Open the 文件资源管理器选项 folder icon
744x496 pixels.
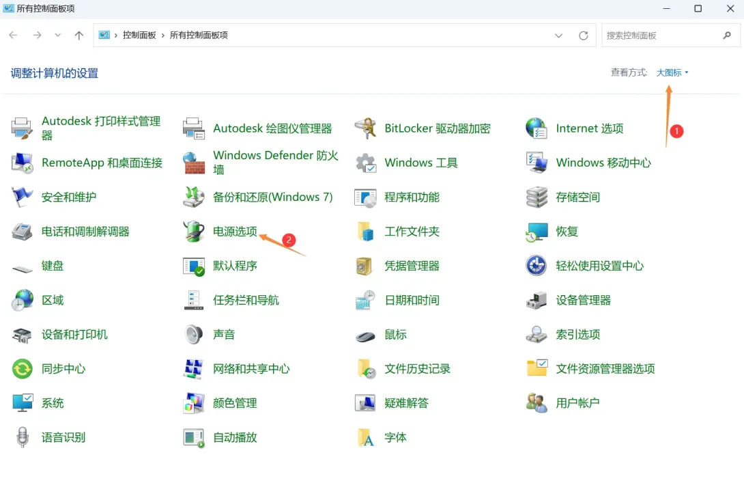536,369
